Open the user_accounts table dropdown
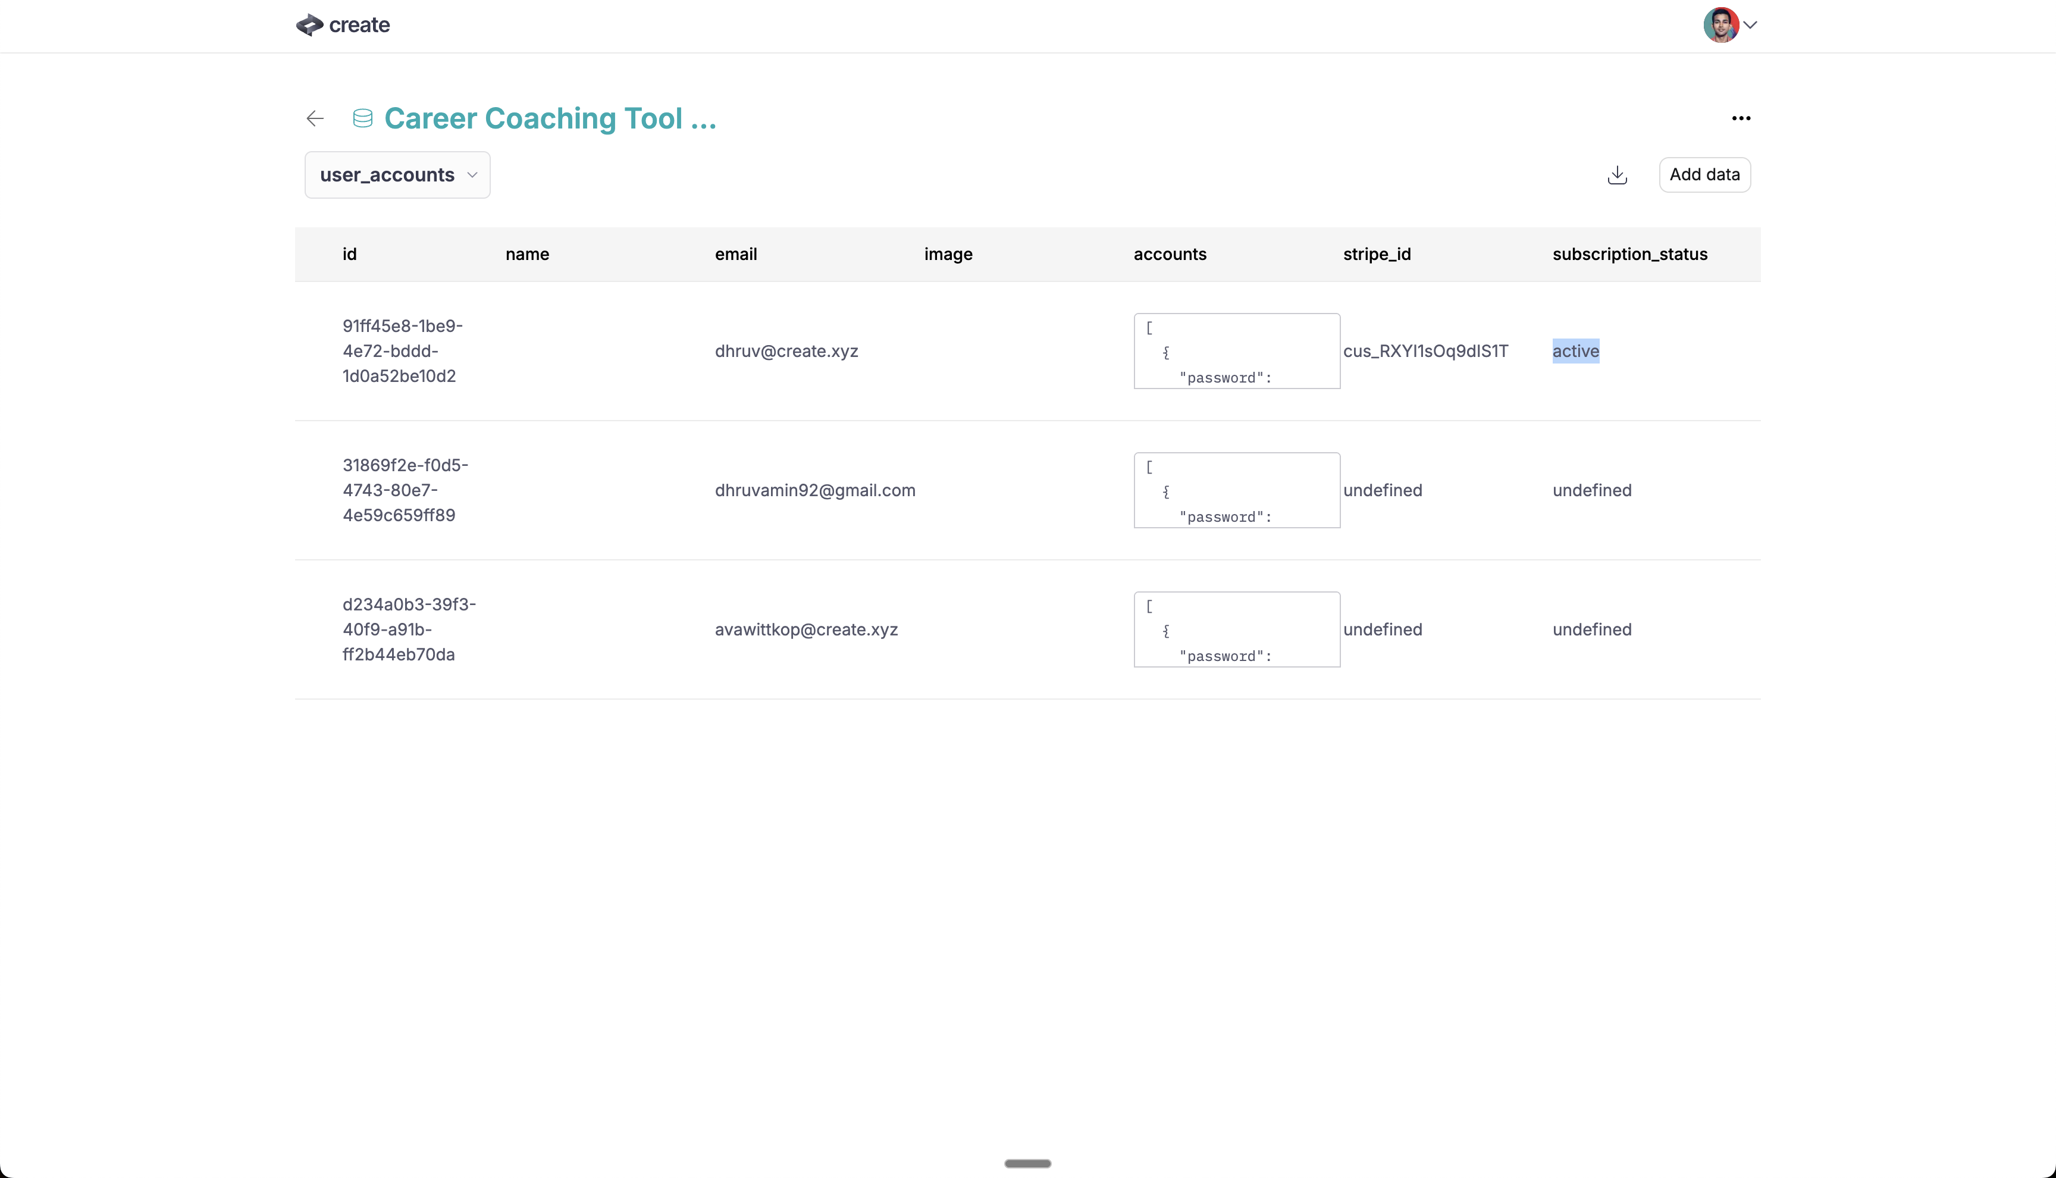Viewport: 2056px width, 1178px height. [397, 175]
